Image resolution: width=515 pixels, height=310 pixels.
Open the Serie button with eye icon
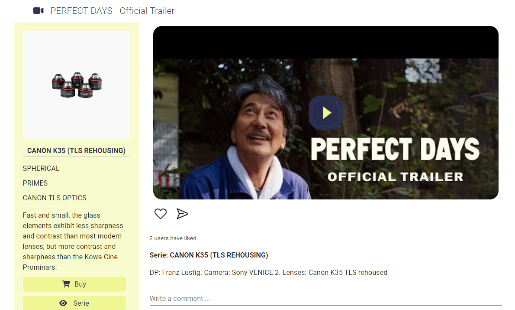click(74, 303)
